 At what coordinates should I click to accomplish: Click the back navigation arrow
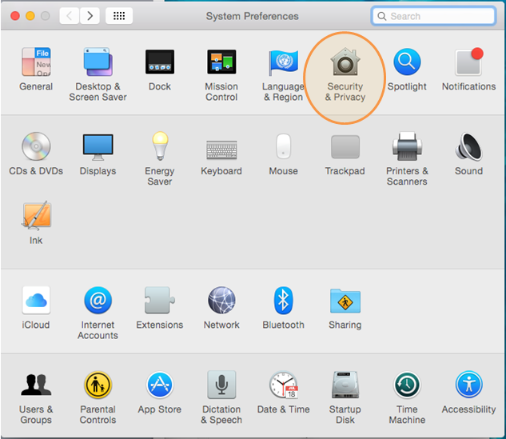[69, 15]
